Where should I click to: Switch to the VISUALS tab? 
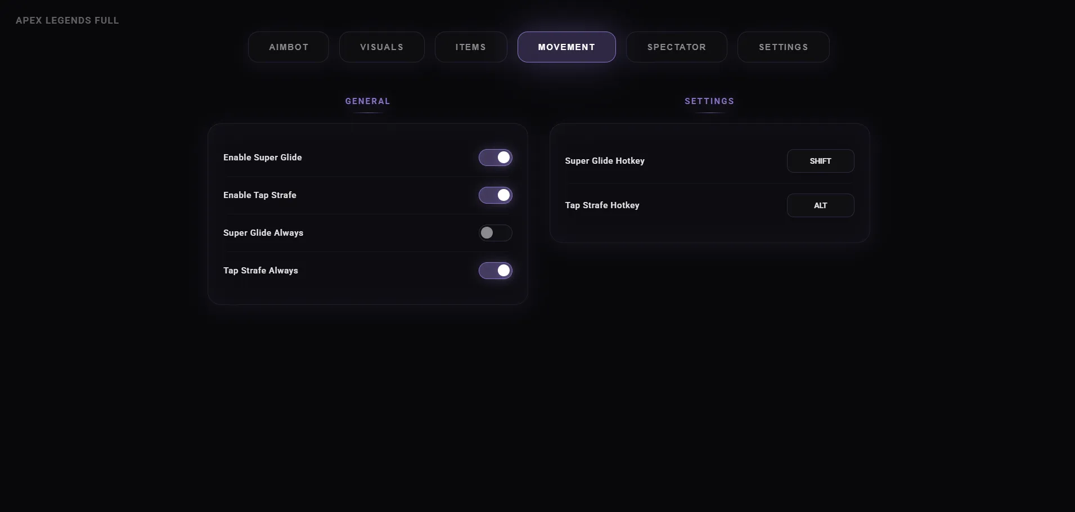point(382,47)
